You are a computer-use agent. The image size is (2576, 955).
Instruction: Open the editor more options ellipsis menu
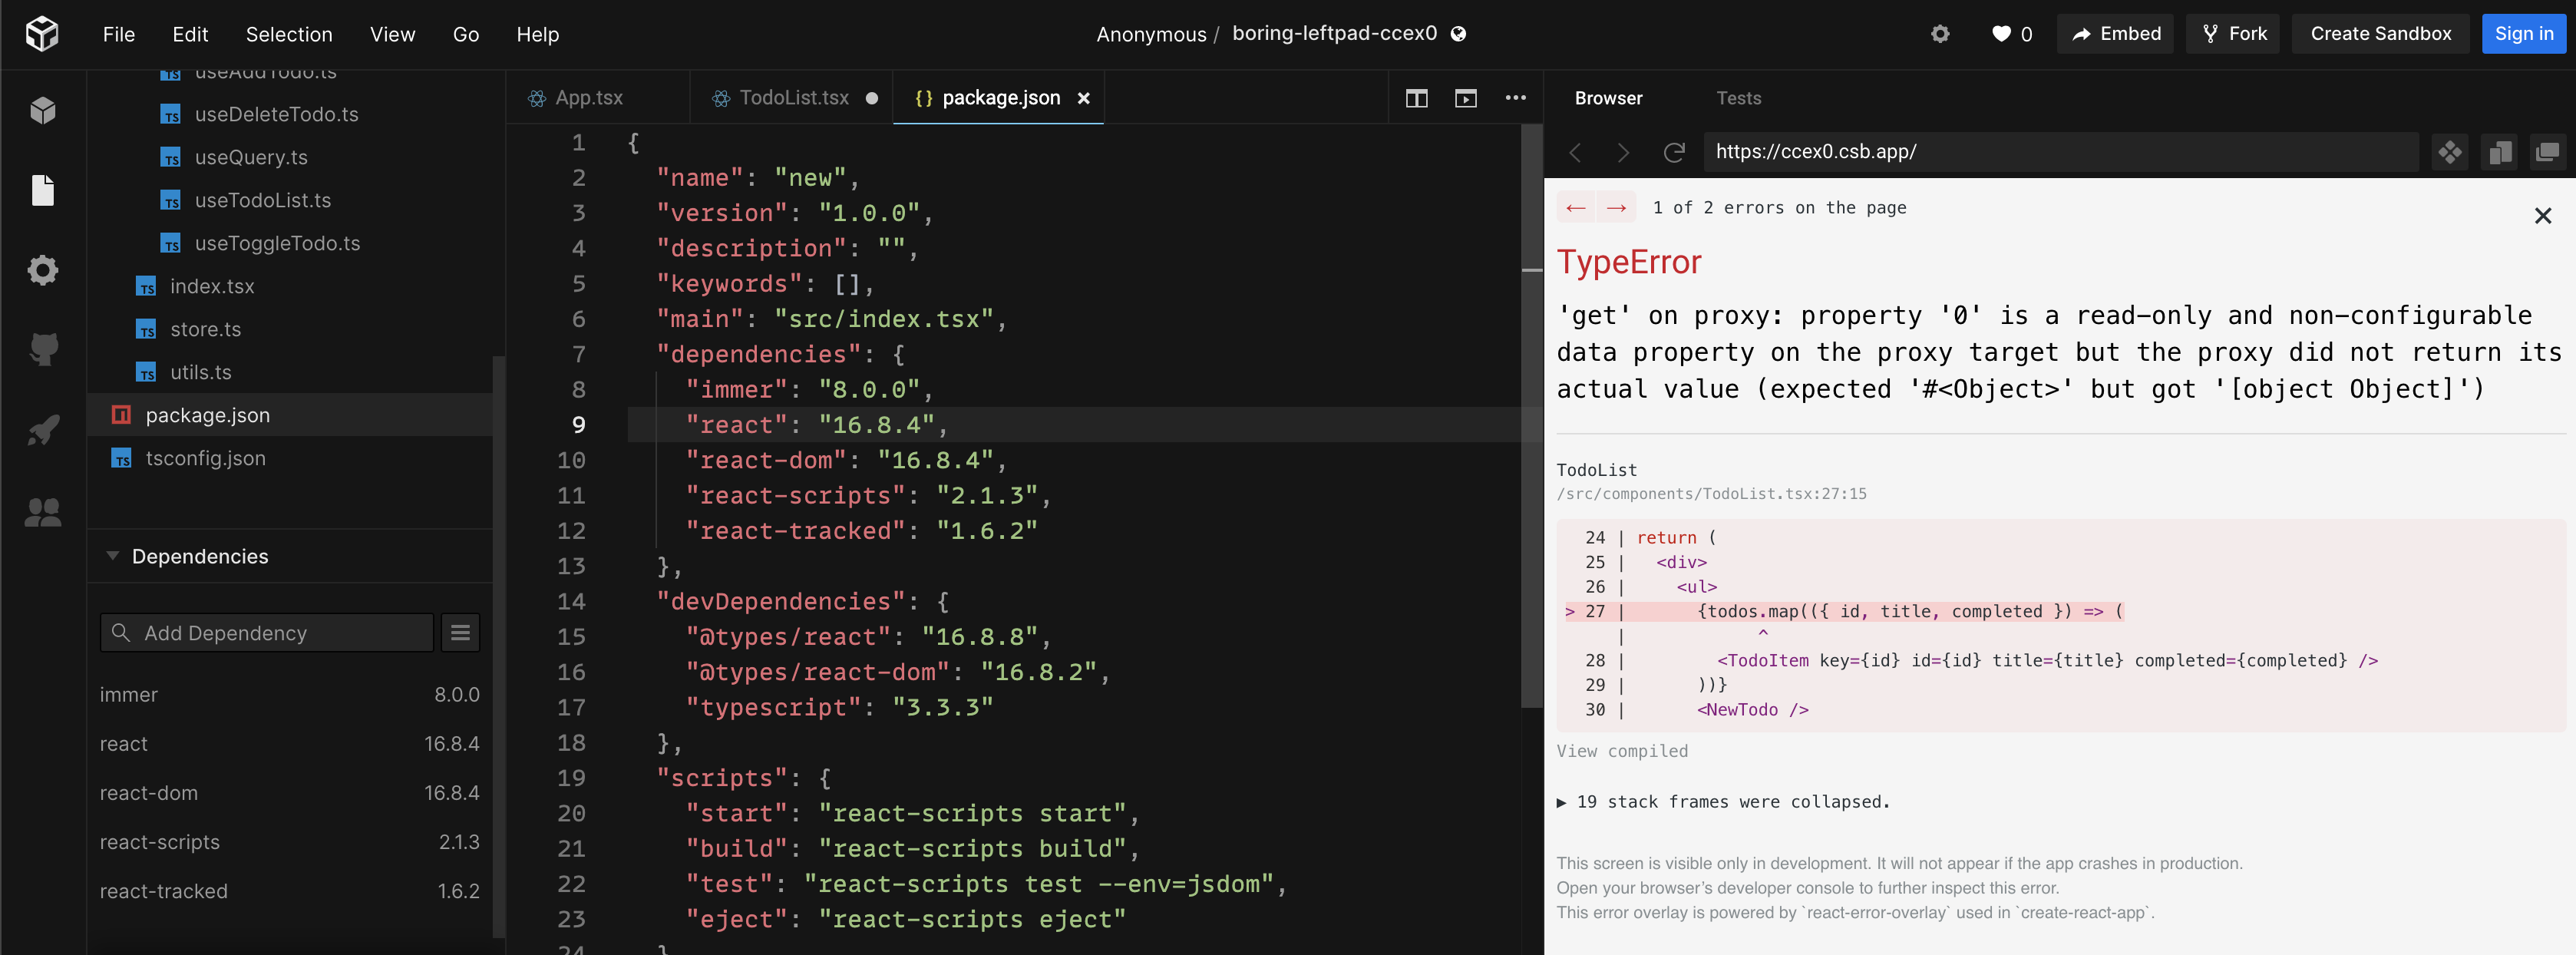[1515, 98]
